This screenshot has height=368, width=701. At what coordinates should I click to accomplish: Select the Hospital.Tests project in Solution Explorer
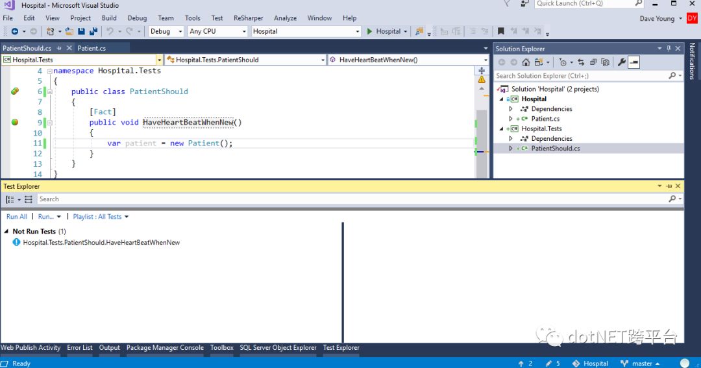pos(541,129)
